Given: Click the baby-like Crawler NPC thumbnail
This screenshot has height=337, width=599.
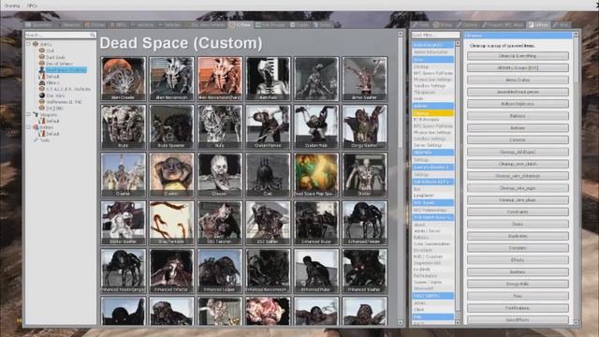Looking at the screenshot, I should (x=171, y=175).
